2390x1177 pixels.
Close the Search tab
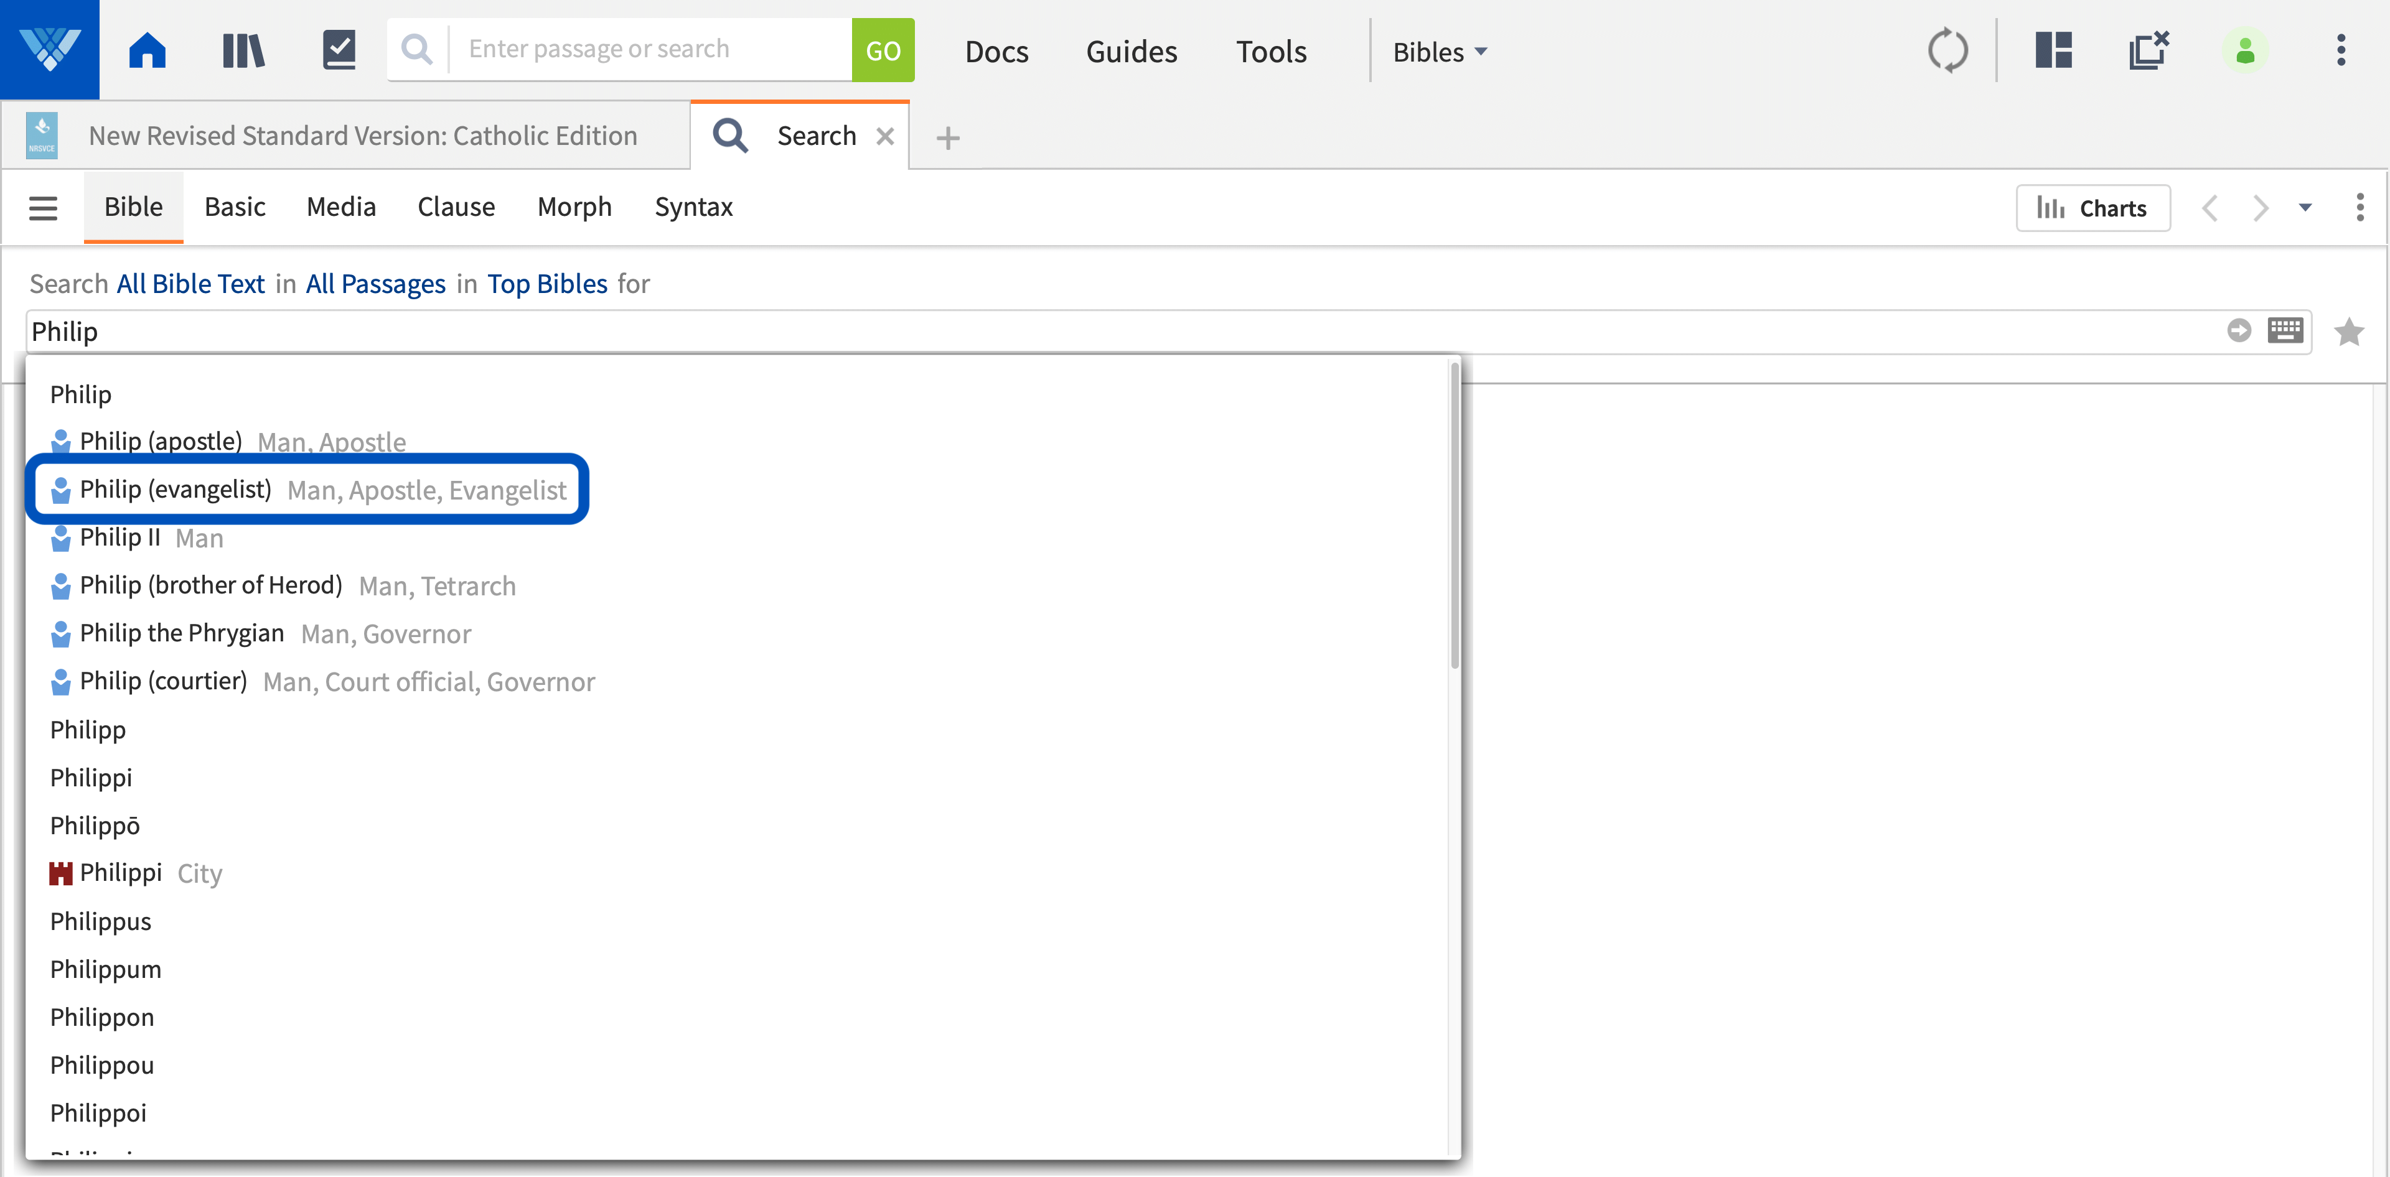tap(885, 136)
